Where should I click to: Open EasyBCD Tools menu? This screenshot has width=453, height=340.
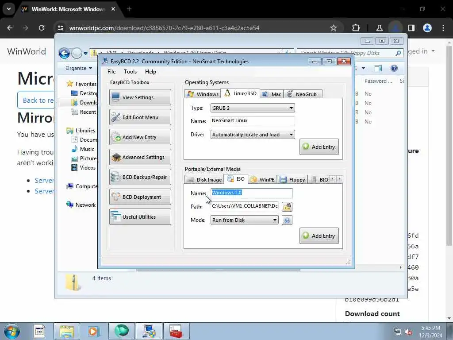pos(131,72)
